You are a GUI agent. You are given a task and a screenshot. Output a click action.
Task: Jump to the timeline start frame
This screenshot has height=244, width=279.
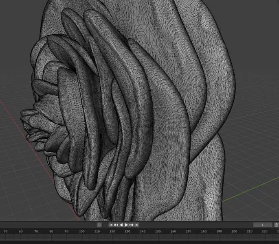pyautogui.click(x=111, y=225)
